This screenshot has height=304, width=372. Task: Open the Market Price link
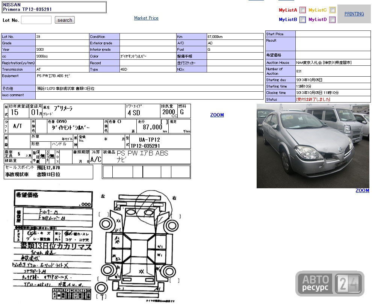point(146,18)
